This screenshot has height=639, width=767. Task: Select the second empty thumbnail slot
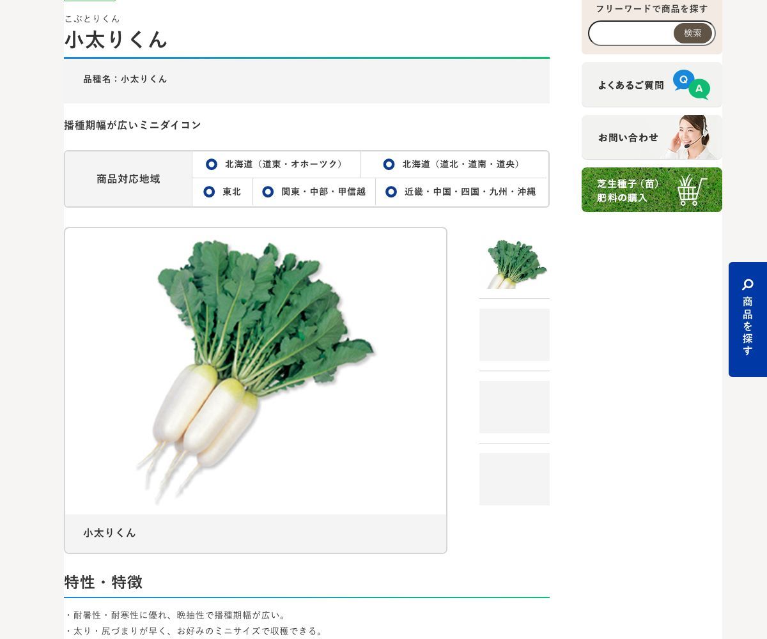point(515,335)
